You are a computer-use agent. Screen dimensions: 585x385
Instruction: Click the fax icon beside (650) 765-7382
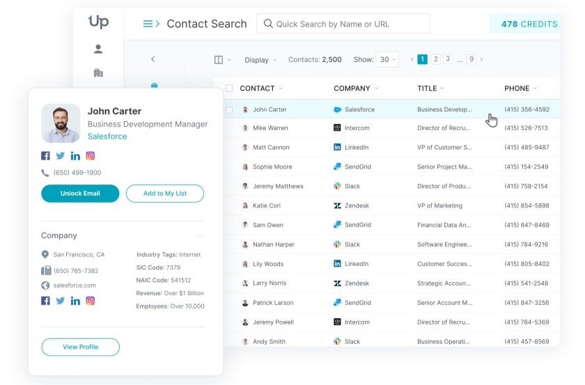tap(46, 270)
